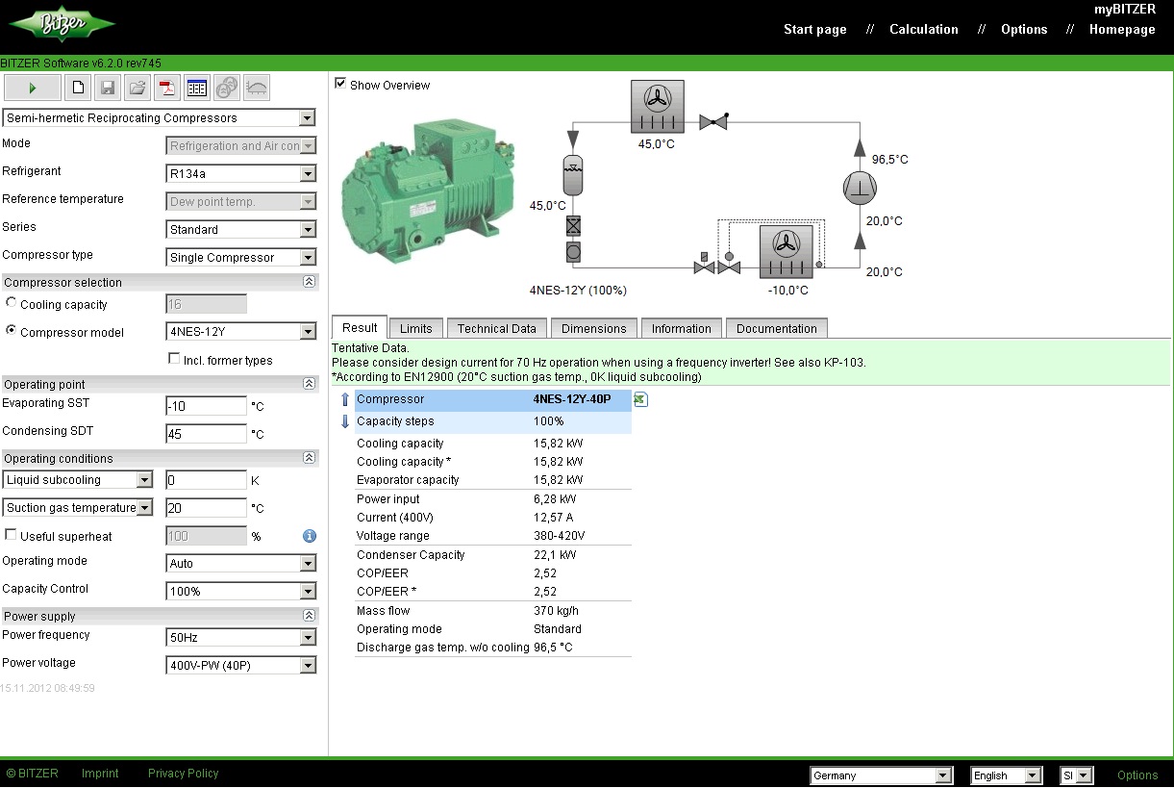This screenshot has width=1174, height=788.
Task: Click the up arrow next to Compressor row
Action: click(345, 399)
